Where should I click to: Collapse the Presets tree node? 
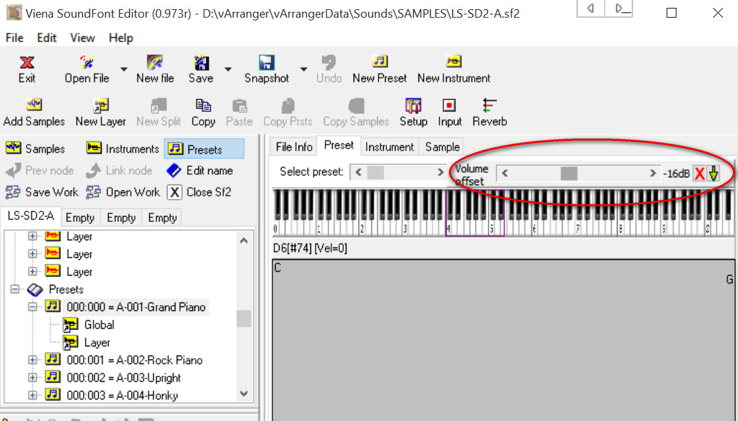[15, 289]
